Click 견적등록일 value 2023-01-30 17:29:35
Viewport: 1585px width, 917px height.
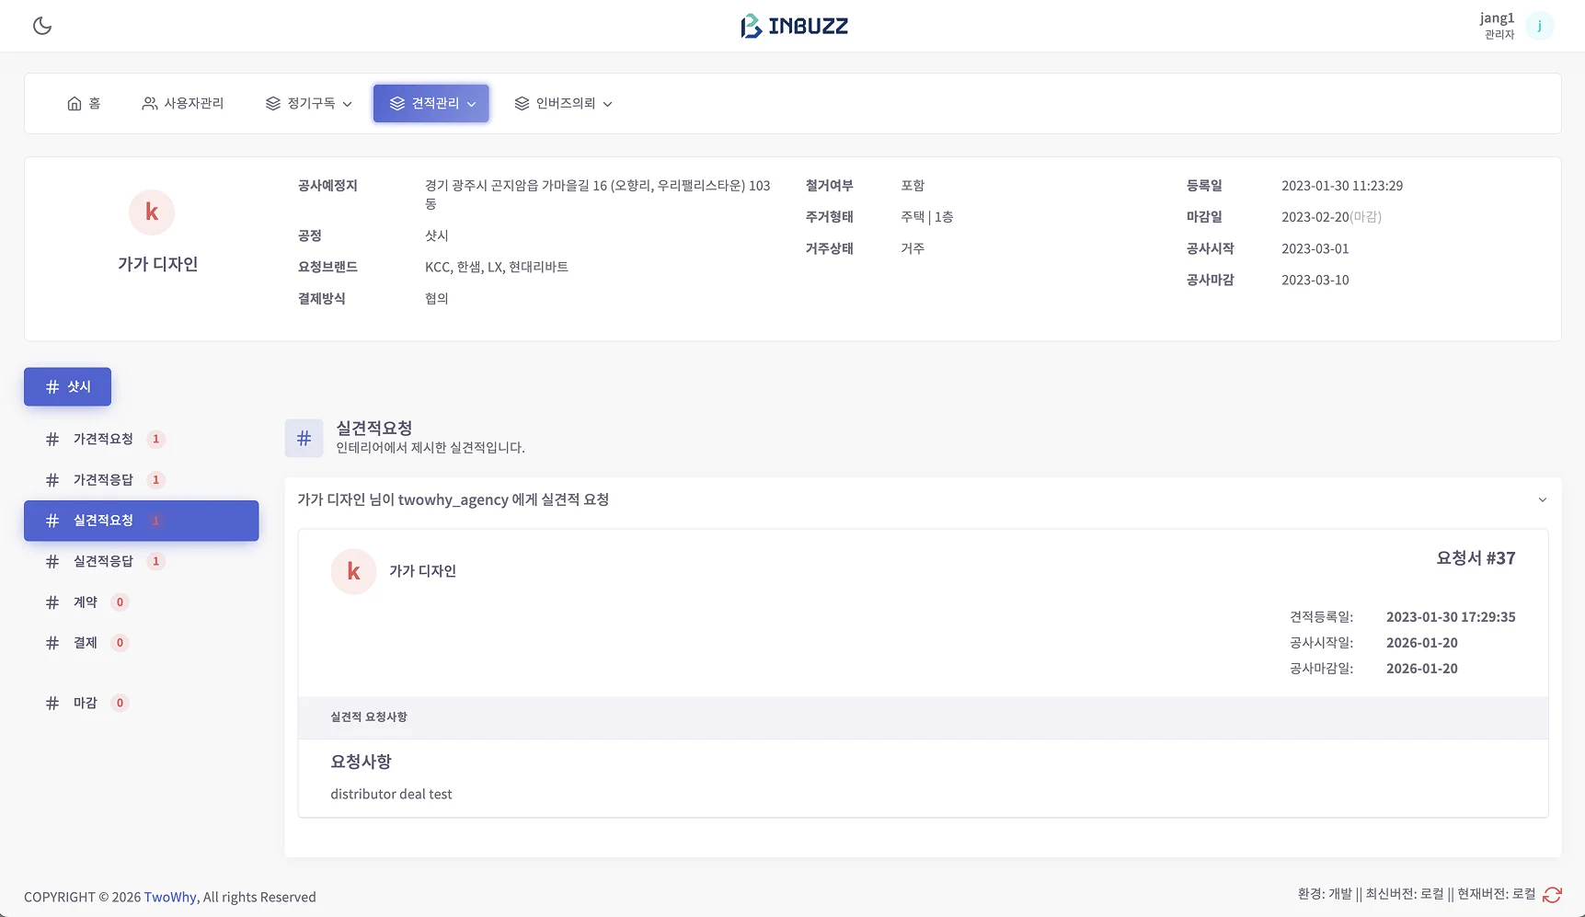click(1451, 616)
